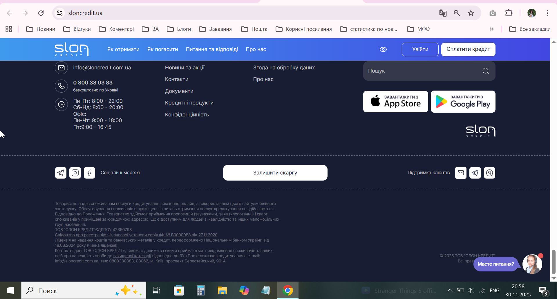Screen dimensions: 557x299
Task: Open the Документи footer link
Action: coord(179,91)
